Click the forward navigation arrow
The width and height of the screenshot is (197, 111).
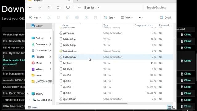pyautogui.click(x=40, y=7)
